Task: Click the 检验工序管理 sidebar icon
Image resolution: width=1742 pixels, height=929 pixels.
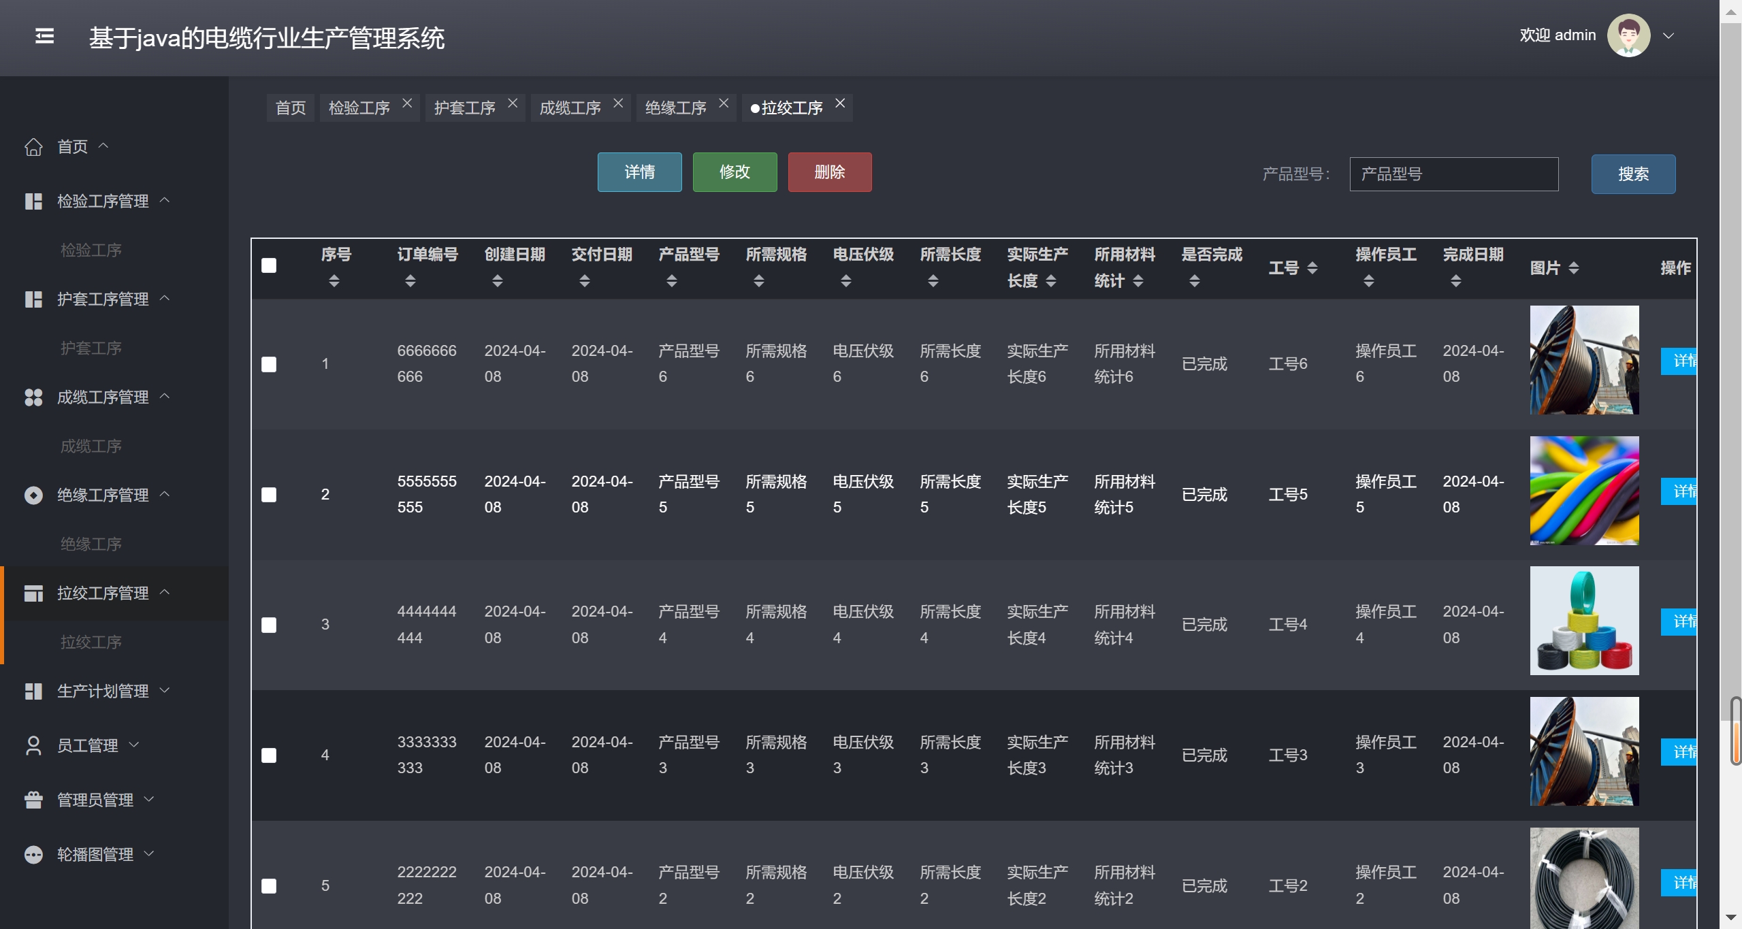Action: (33, 201)
